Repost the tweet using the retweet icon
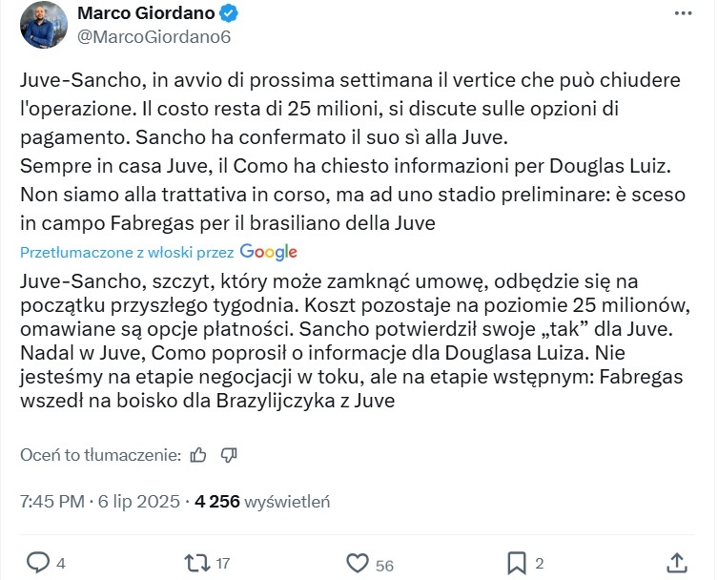The width and height of the screenshot is (718, 580). (195, 563)
